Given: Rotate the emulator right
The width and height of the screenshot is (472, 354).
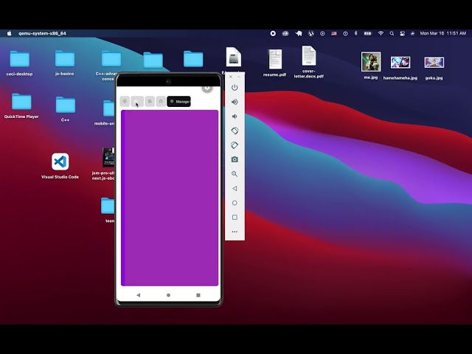Looking at the screenshot, I should click(x=235, y=145).
